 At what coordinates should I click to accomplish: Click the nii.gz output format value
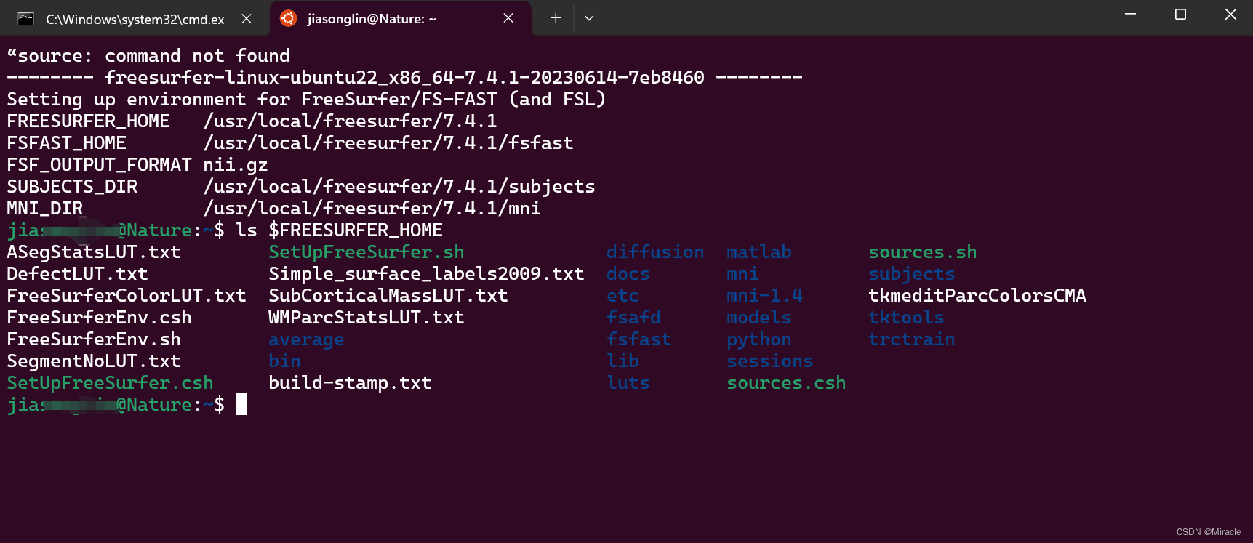click(x=236, y=164)
